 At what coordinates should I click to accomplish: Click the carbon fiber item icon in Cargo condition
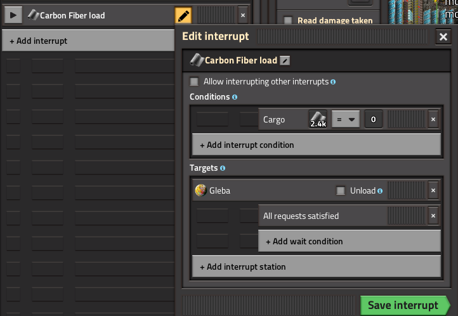318,119
